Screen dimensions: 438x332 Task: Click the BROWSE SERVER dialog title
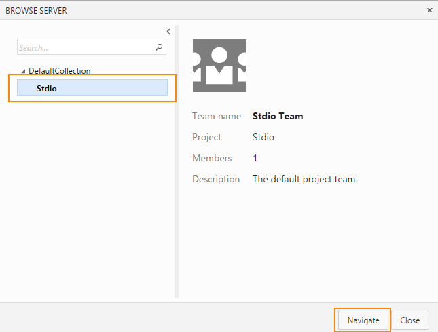point(36,11)
